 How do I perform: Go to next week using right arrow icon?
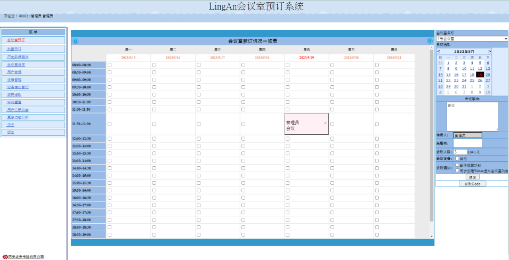pyautogui.click(x=430, y=41)
